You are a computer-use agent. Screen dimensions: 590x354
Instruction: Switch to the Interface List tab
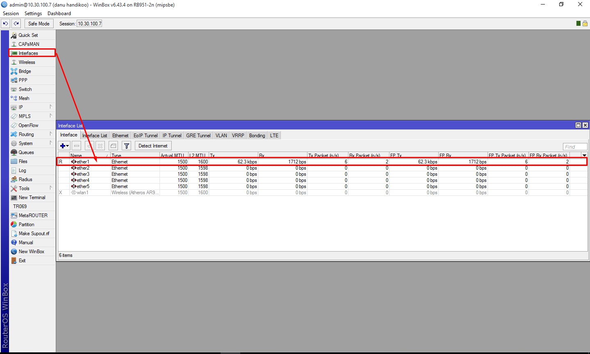95,136
